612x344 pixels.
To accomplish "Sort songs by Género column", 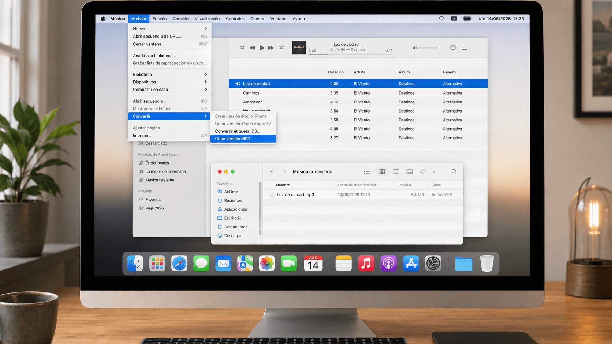I will pos(449,72).
